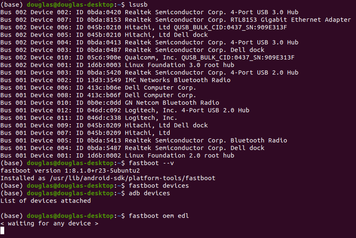
Task: Click the "fastboot oem edl" command
Action: click(159, 216)
